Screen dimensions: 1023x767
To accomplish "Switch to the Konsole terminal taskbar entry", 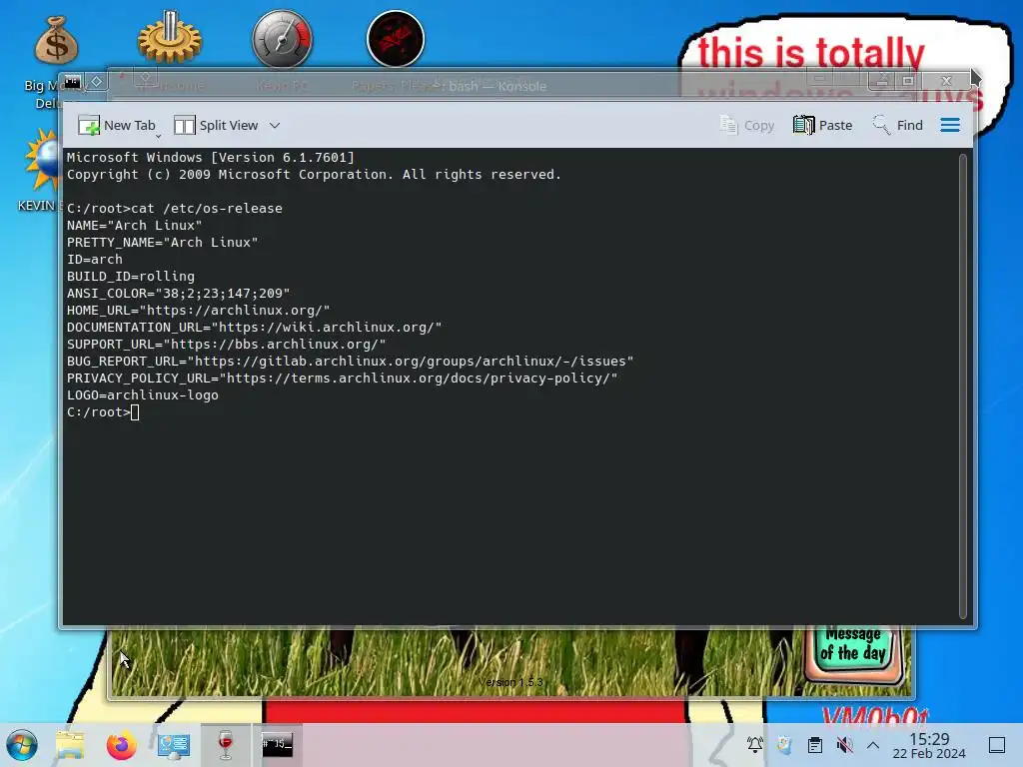I will tap(278, 744).
